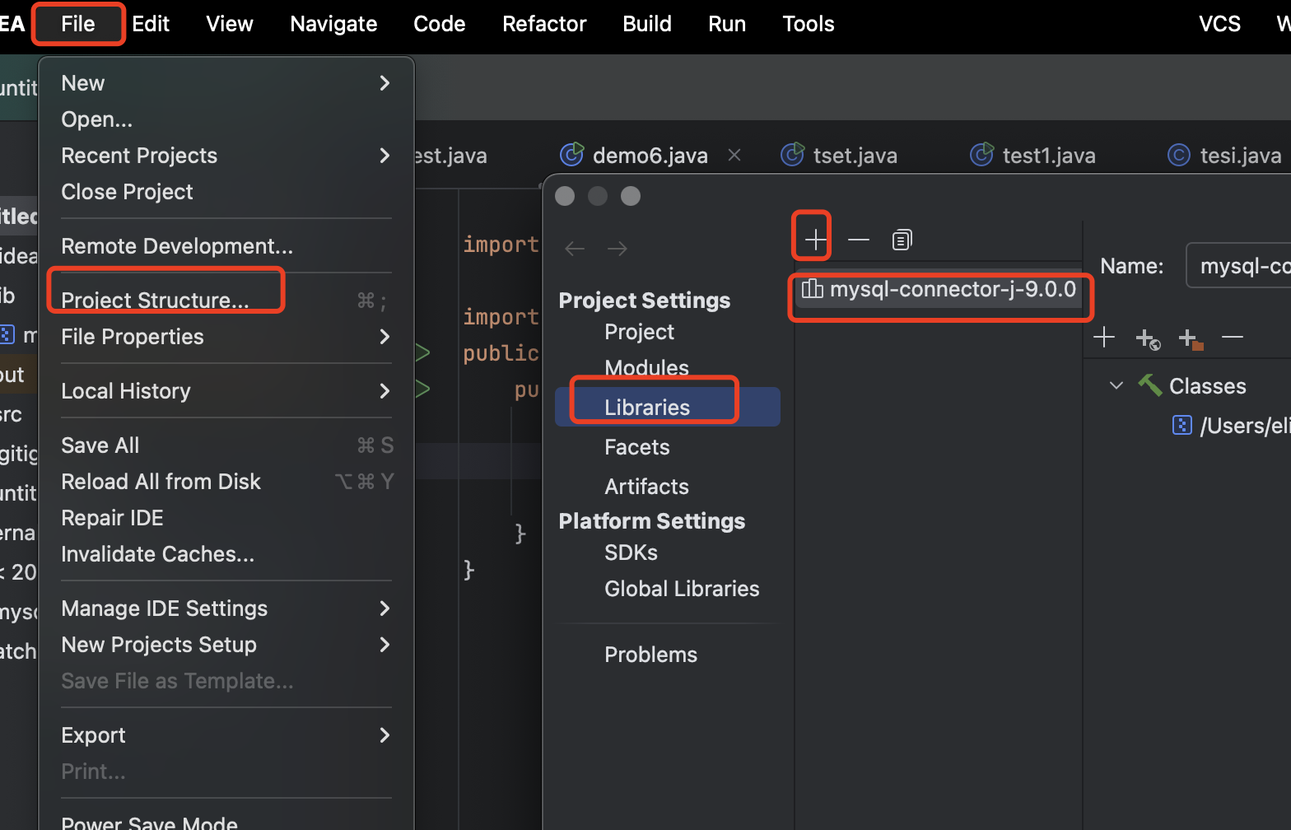Choose Project Structure from File menu
Image resolution: width=1291 pixels, height=830 pixels.
155,300
